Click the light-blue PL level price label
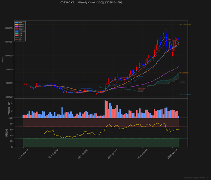This screenshot has height=180, width=211. pyautogui.click(x=184, y=82)
